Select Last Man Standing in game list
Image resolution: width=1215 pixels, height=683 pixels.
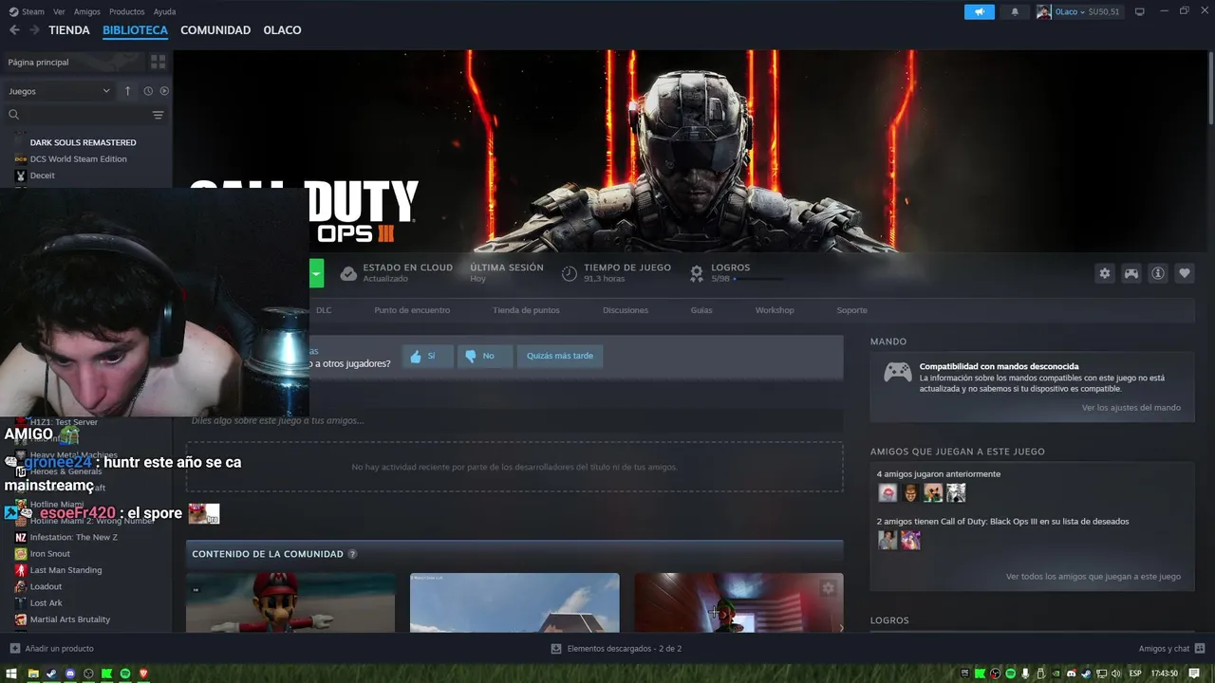pyautogui.click(x=65, y=570)
